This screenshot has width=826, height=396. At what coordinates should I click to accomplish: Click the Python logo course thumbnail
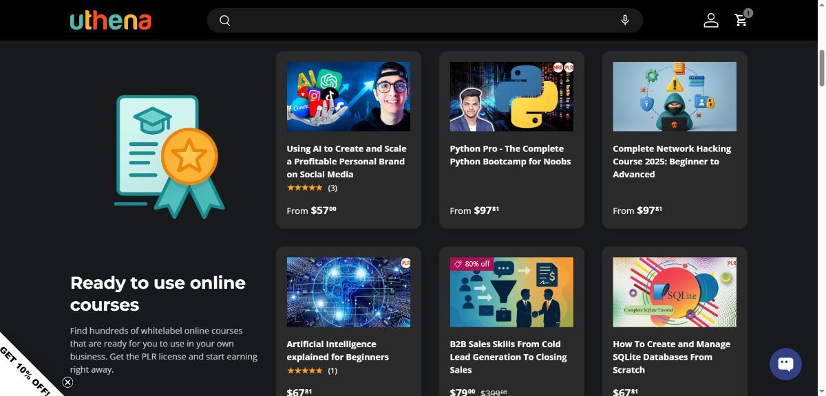[x=511, y=97]
